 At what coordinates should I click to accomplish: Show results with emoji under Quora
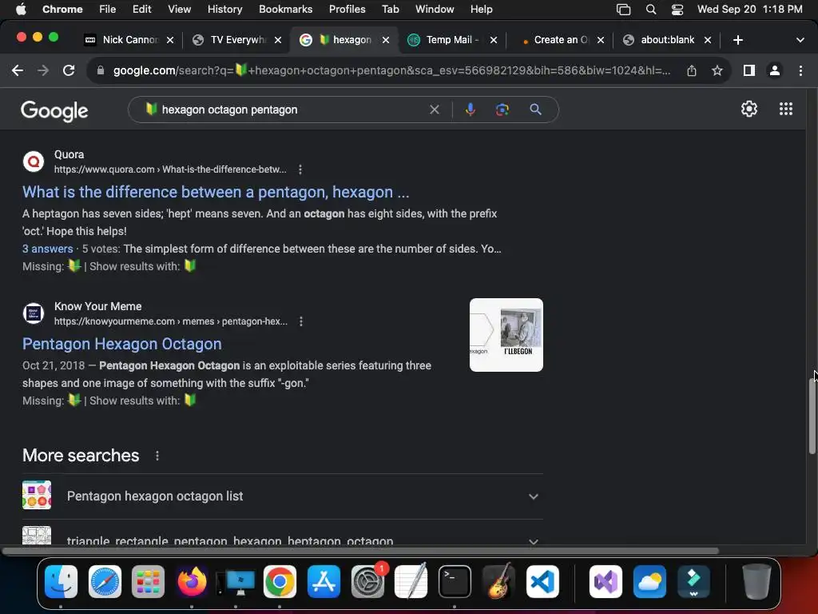(x=190, y=265)
